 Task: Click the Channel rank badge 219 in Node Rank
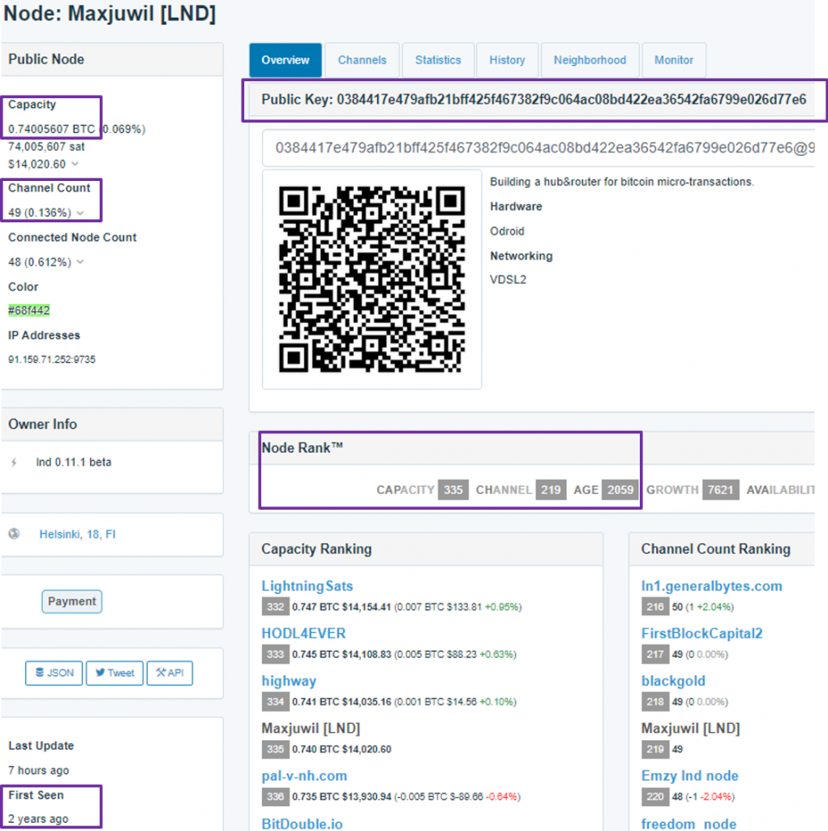coord(551,489)
